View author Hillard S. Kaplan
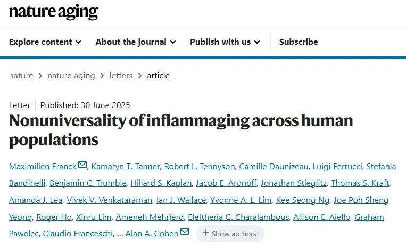406x246 pixels. [161, 183]
